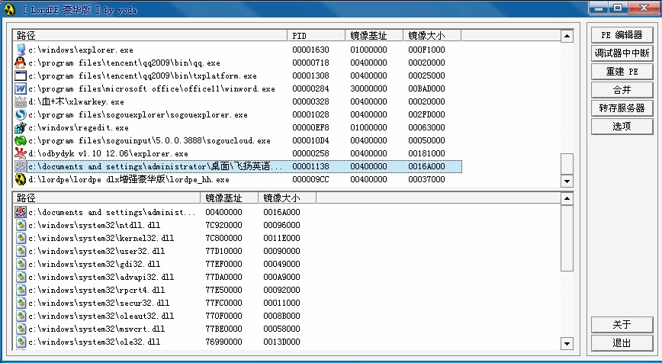Select image size 0013D000 of ole32.dll

[281, 342]
